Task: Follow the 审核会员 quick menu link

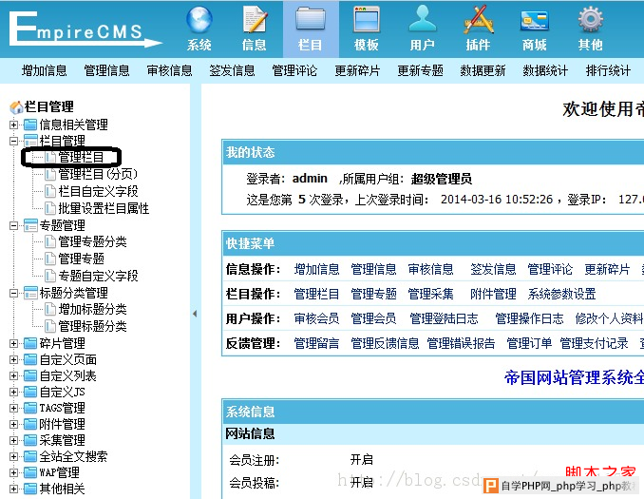Action: pos(316,318)
